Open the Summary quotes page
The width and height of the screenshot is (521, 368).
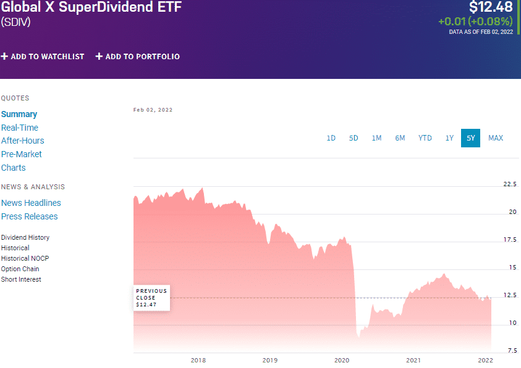pos(19,114)
